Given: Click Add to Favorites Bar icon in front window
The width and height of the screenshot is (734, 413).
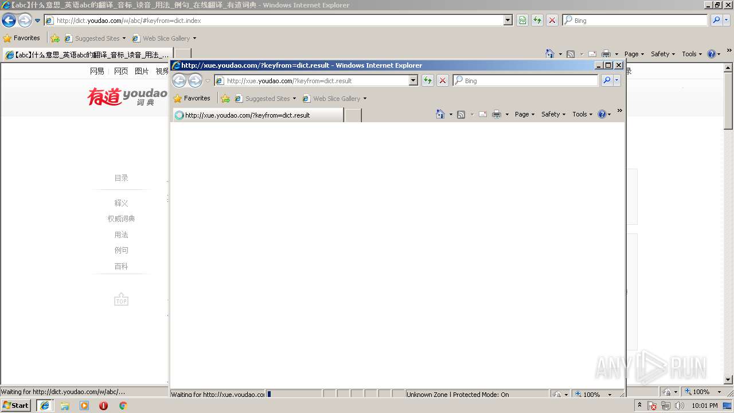Looking at the screenshot, I should tap(225, 99).
